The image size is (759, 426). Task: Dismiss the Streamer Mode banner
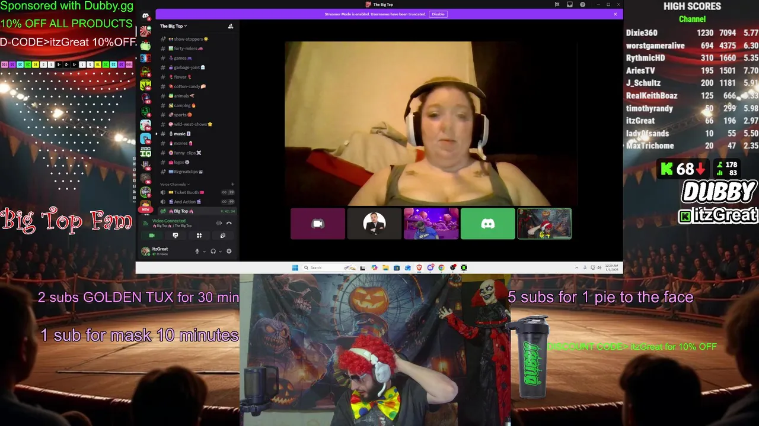616,14
